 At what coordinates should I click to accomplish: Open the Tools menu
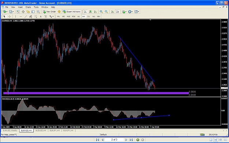[36, 7]
